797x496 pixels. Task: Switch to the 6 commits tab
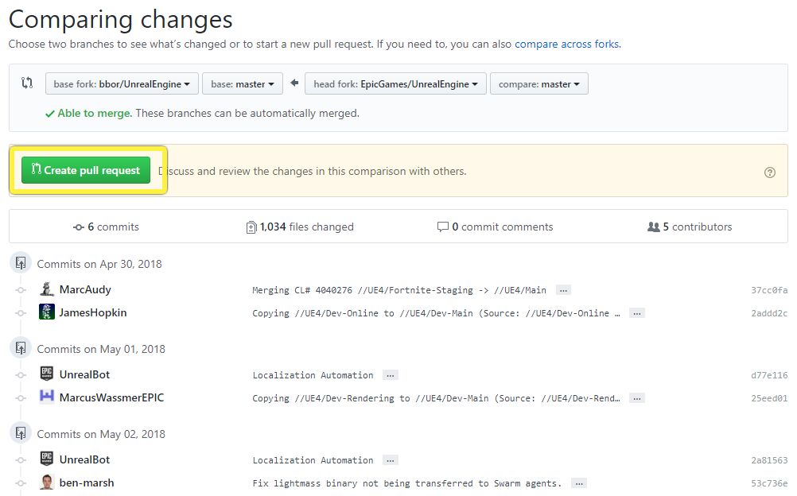pyautogui.click(x=106, y=227)
